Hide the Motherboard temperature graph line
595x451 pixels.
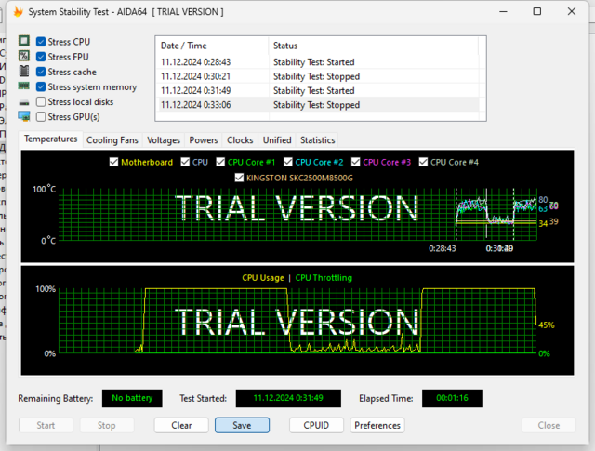(x=113, y=162)
